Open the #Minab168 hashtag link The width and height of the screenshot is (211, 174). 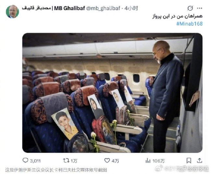(189, 24)
